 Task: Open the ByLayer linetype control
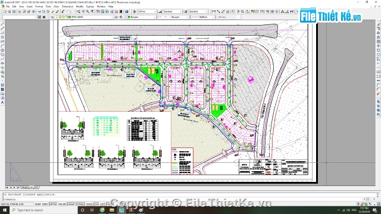(173, 17)
